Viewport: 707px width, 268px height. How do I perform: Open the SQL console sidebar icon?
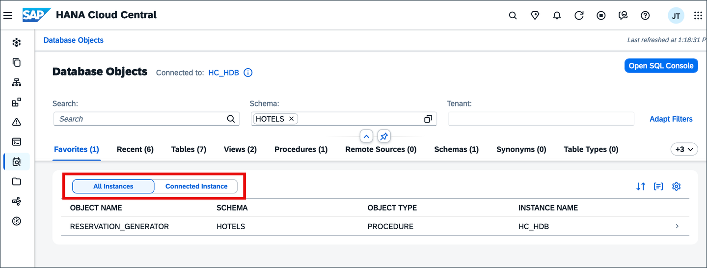click(x=17, y=142)
